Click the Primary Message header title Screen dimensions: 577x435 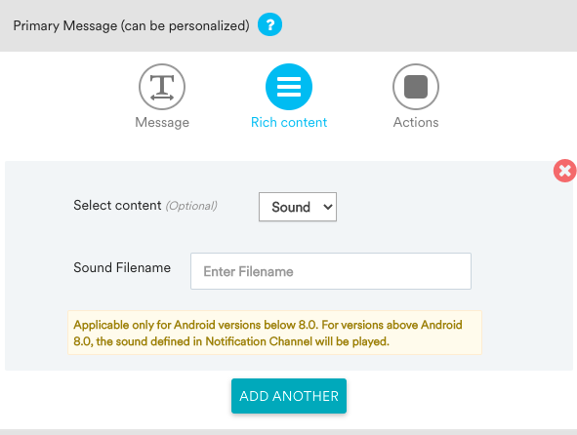(132, 25)
